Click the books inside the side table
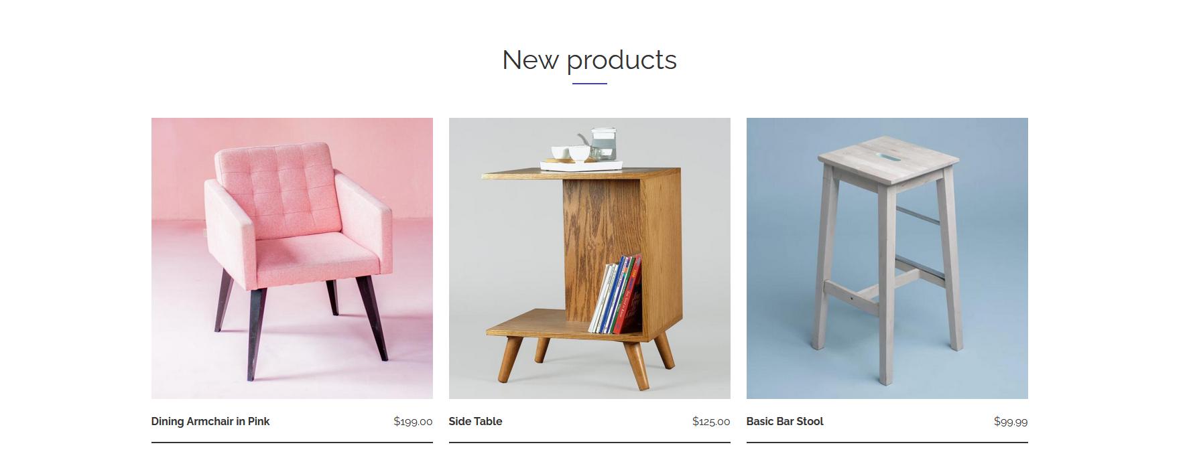 click(x=615, y=295)
